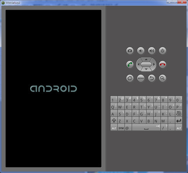Image resolution: width=188 pixels, height=173 pixels.
Task: Click the 3 key
Action: tap(128, 99)
